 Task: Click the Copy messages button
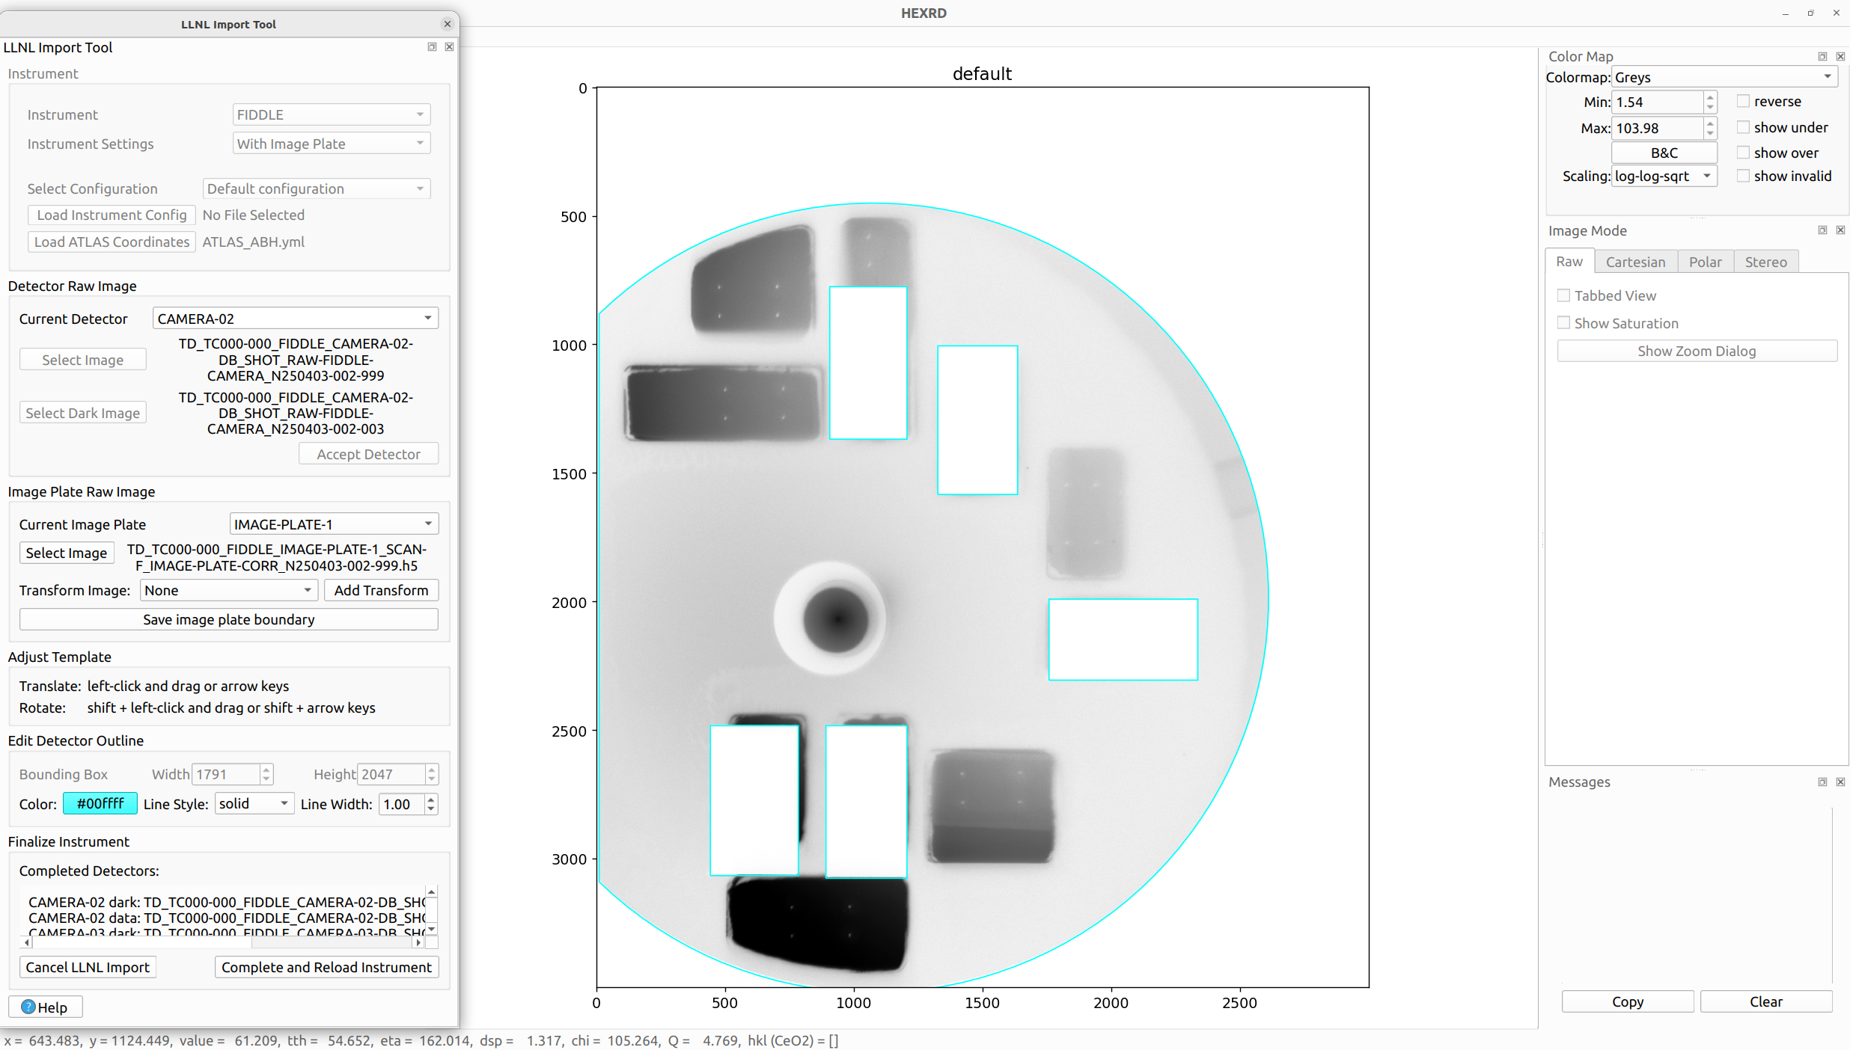pyautogui.click(x=1627, y=1001)
